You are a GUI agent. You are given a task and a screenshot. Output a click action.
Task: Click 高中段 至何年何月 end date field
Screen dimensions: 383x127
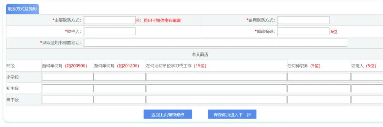point(120,99)
